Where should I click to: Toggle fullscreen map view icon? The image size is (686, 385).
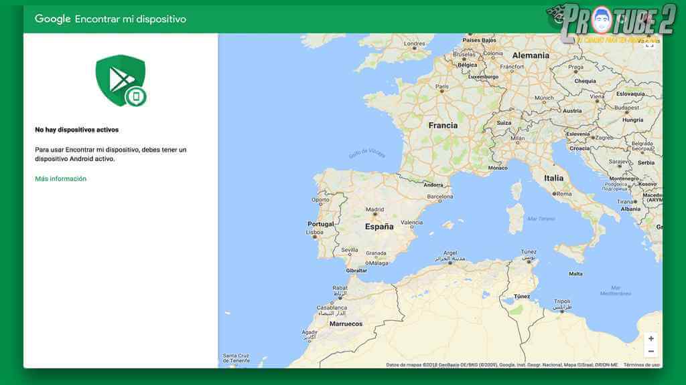point(649,44)
